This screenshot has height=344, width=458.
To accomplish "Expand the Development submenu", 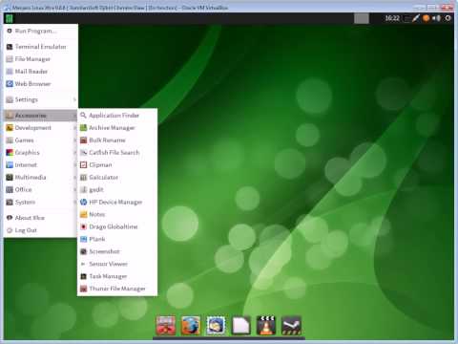I will (x=41, y=128).
